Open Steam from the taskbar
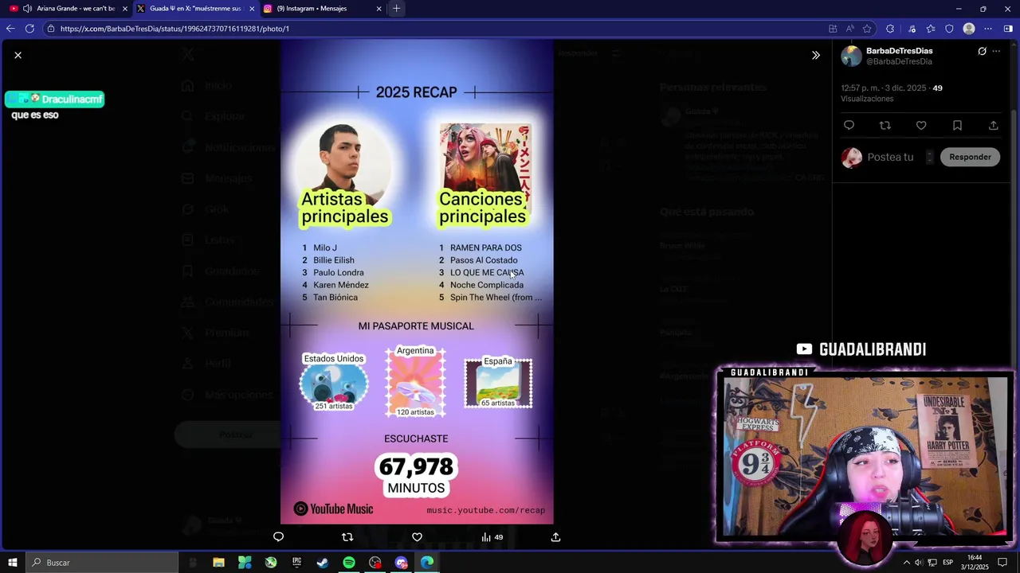 pyautogui.click(x=323, y=563)
